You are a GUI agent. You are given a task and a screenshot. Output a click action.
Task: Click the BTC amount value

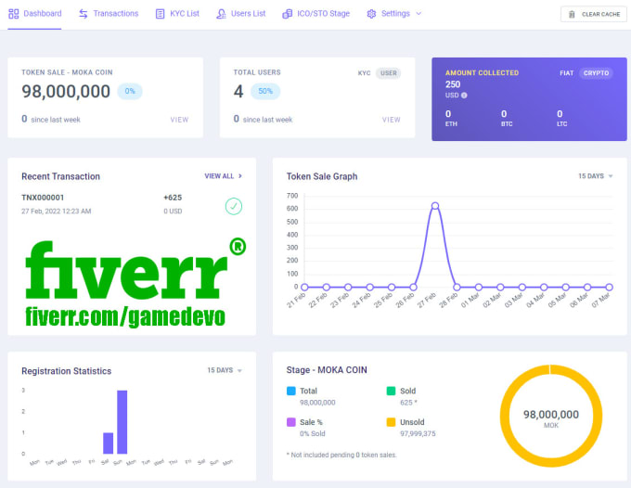point(504,114)
